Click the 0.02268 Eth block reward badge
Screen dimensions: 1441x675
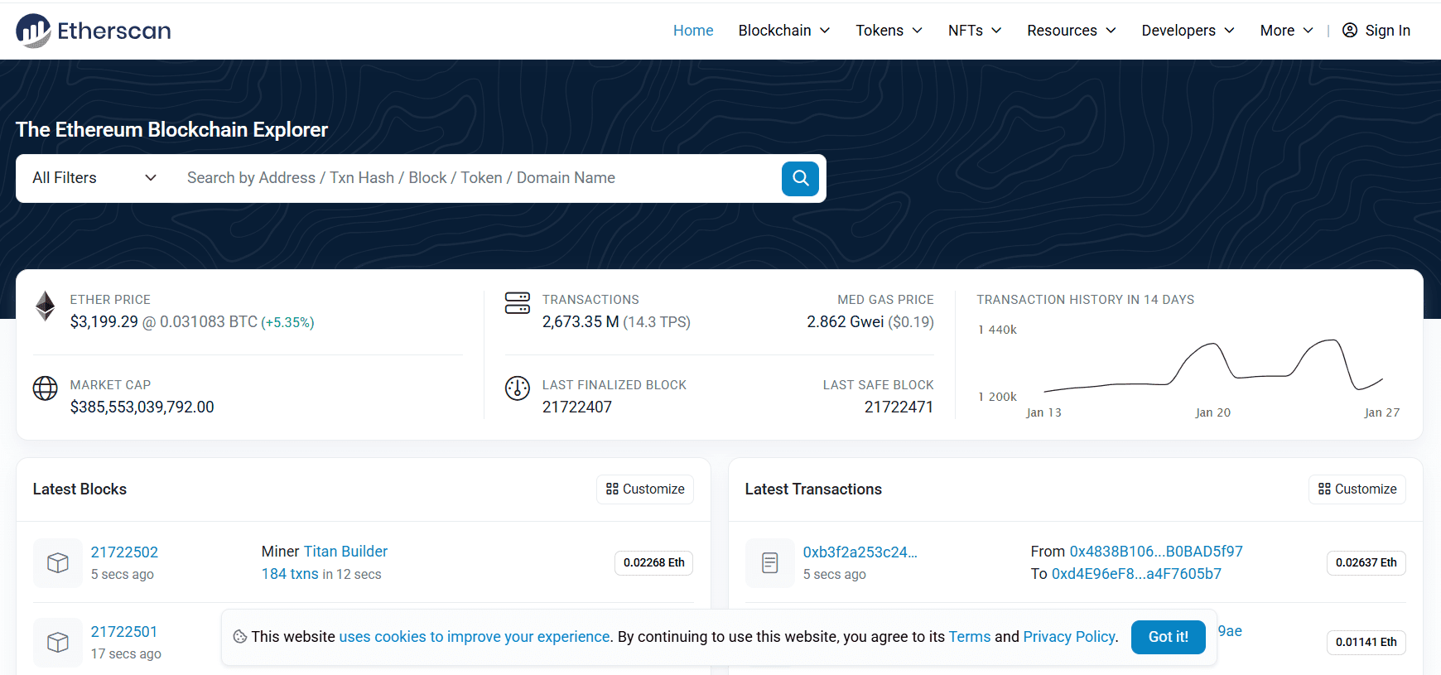[654, 563]
